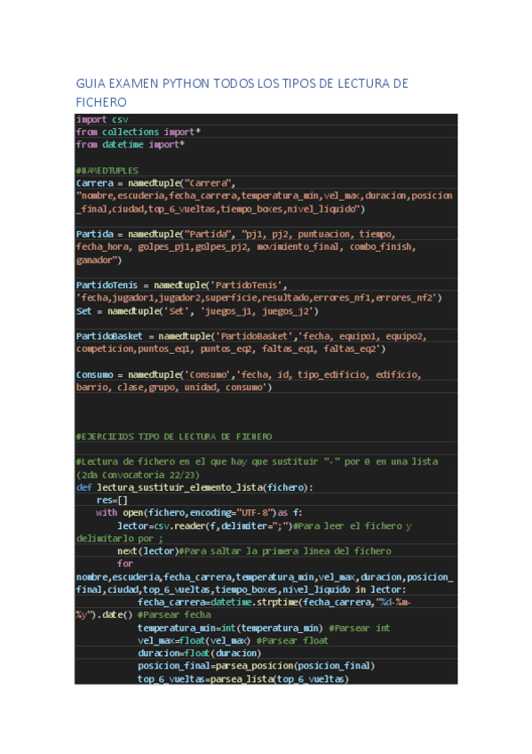Click the 'with open(fichero,encoding="UTF-8")as f:' line
Viewport: 532px width, 754px height.
199,513
